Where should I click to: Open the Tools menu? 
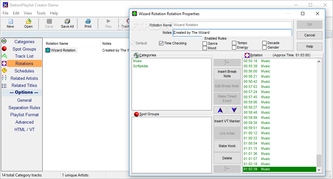coord(41,13)
